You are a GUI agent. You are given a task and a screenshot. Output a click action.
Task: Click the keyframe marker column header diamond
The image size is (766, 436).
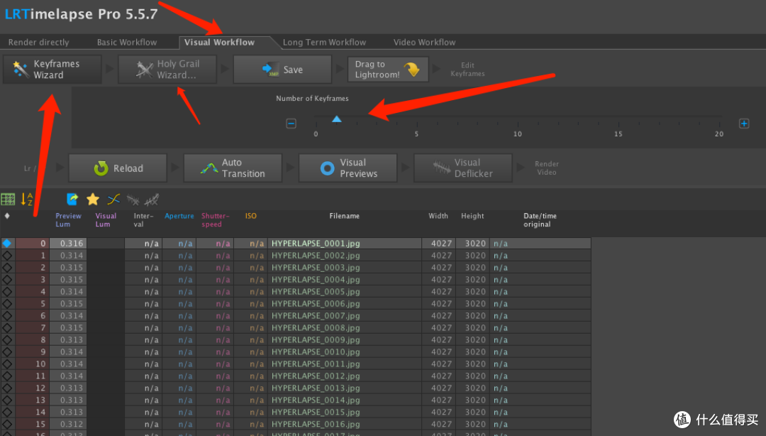7,215
